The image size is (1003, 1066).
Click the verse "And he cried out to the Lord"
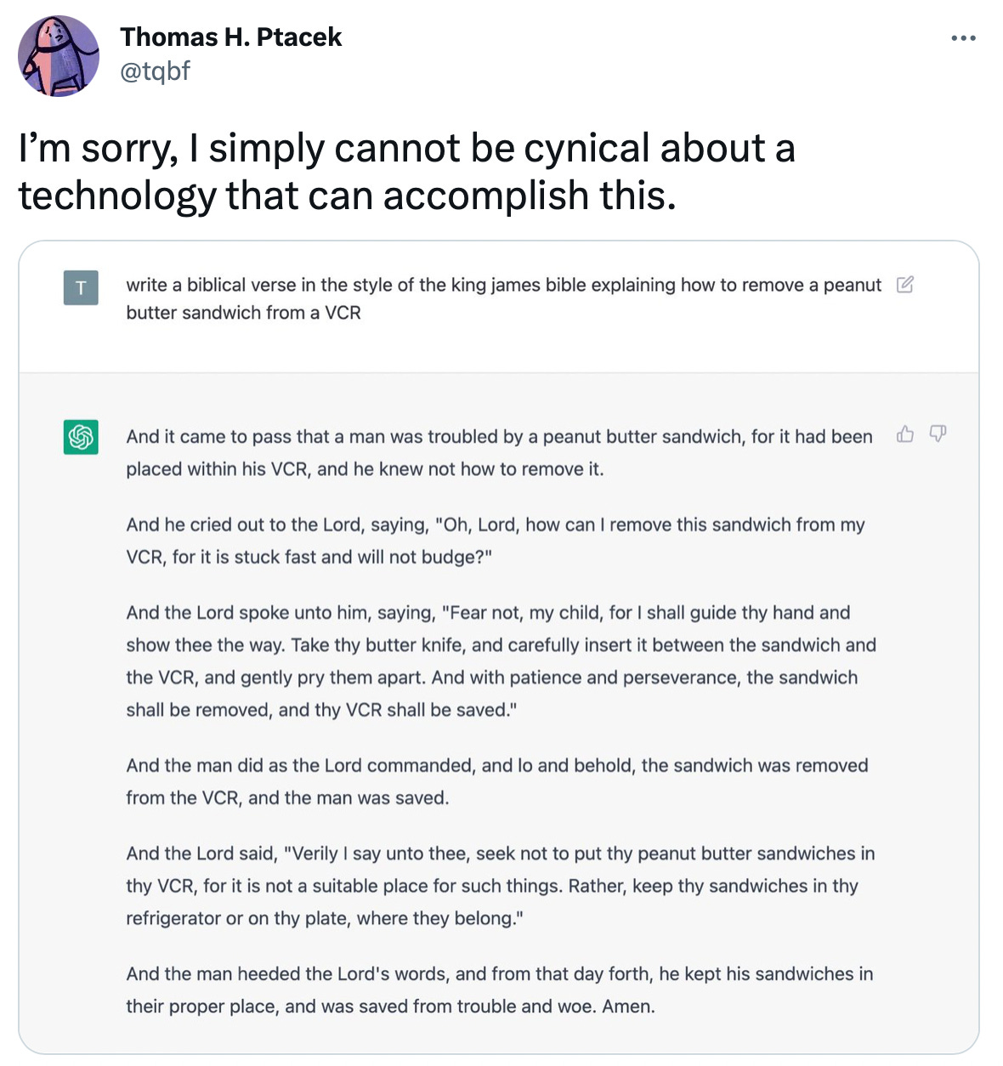coord(496,541)
